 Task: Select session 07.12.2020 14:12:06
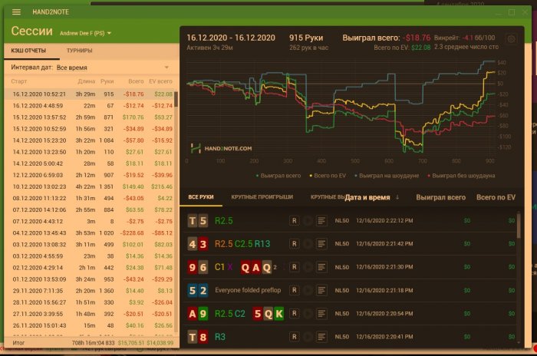[x=91, y=209]
